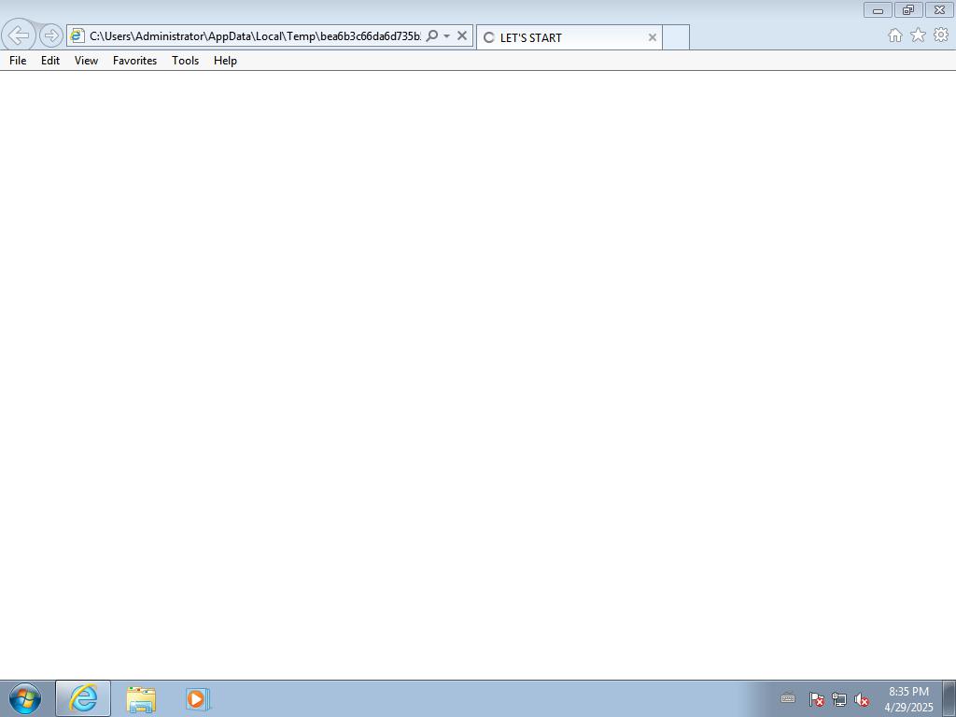Click the browser Forward arrow button
Viewport: 956px width, 717px height.
pyautogui.click(x=51, y=35)
